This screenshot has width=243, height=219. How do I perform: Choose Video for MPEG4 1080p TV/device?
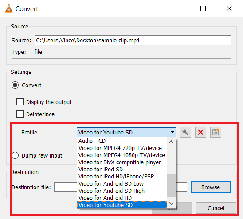click(122, 155)
